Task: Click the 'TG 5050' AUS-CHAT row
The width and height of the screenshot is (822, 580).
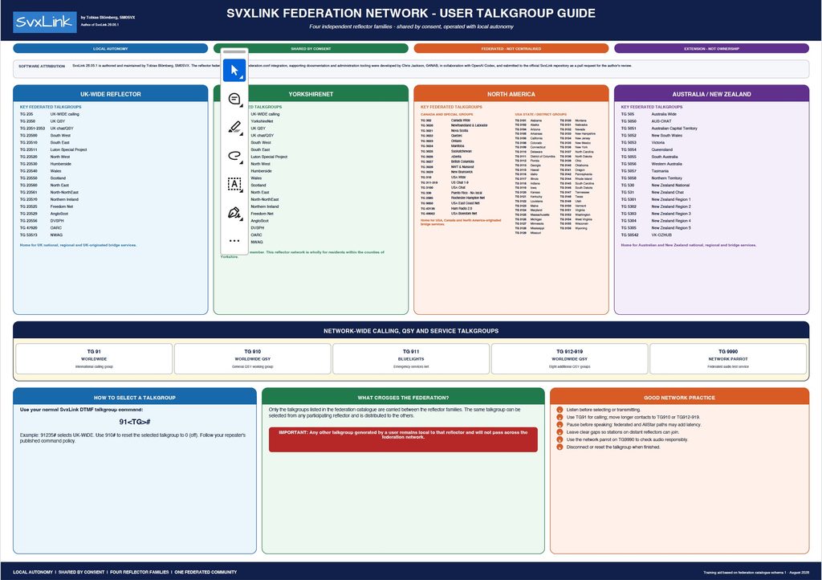Action: (x=646, y=121)
